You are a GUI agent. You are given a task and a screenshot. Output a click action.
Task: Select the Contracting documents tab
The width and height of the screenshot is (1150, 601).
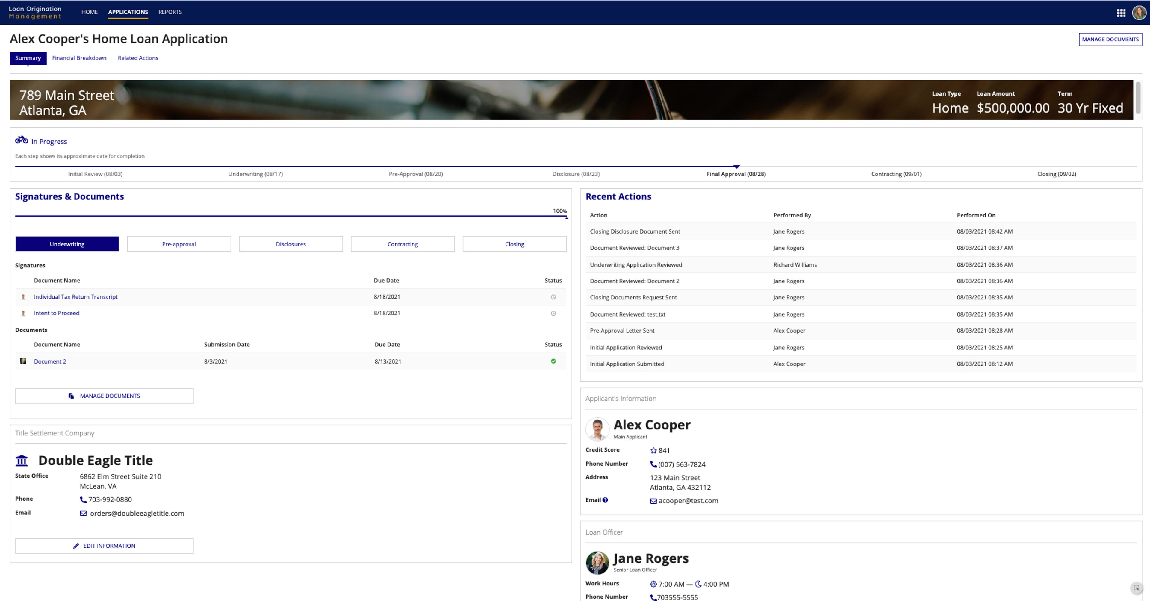(403, 244)
